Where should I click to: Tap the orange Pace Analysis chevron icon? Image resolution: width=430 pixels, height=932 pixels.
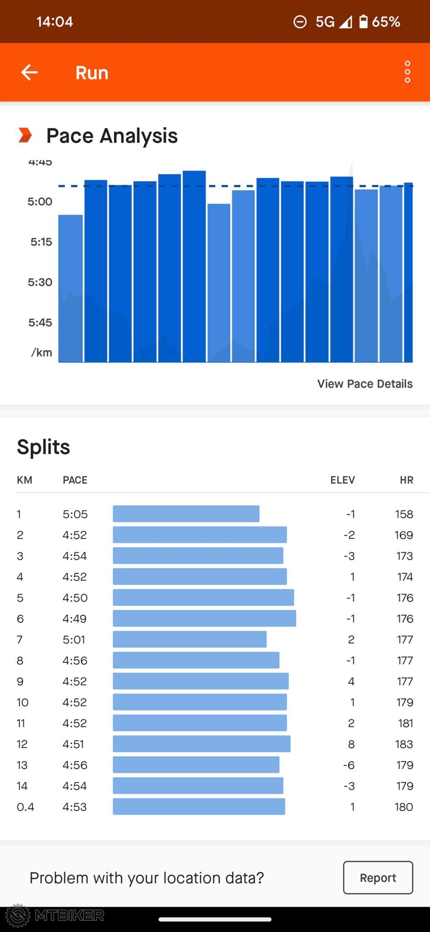pos(25,135)
